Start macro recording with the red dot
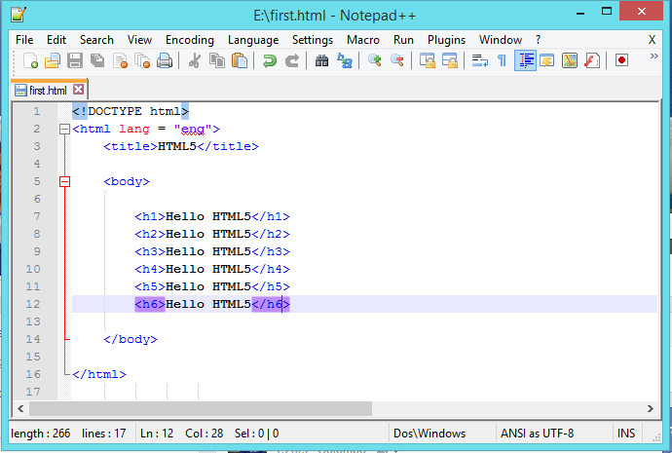This screenshot has width=672, height=453. (622, 60)
